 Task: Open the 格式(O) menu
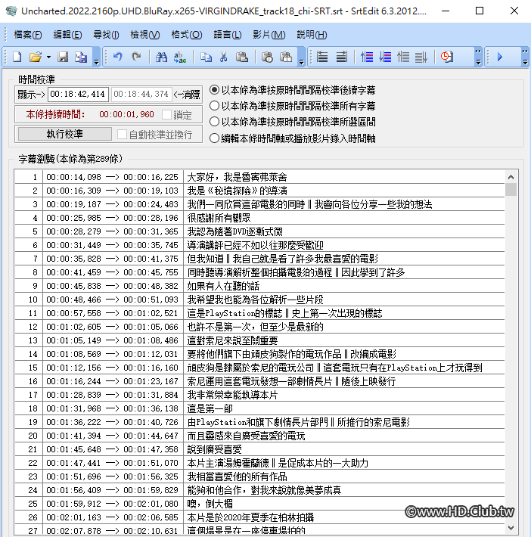(x=187, y=35)
